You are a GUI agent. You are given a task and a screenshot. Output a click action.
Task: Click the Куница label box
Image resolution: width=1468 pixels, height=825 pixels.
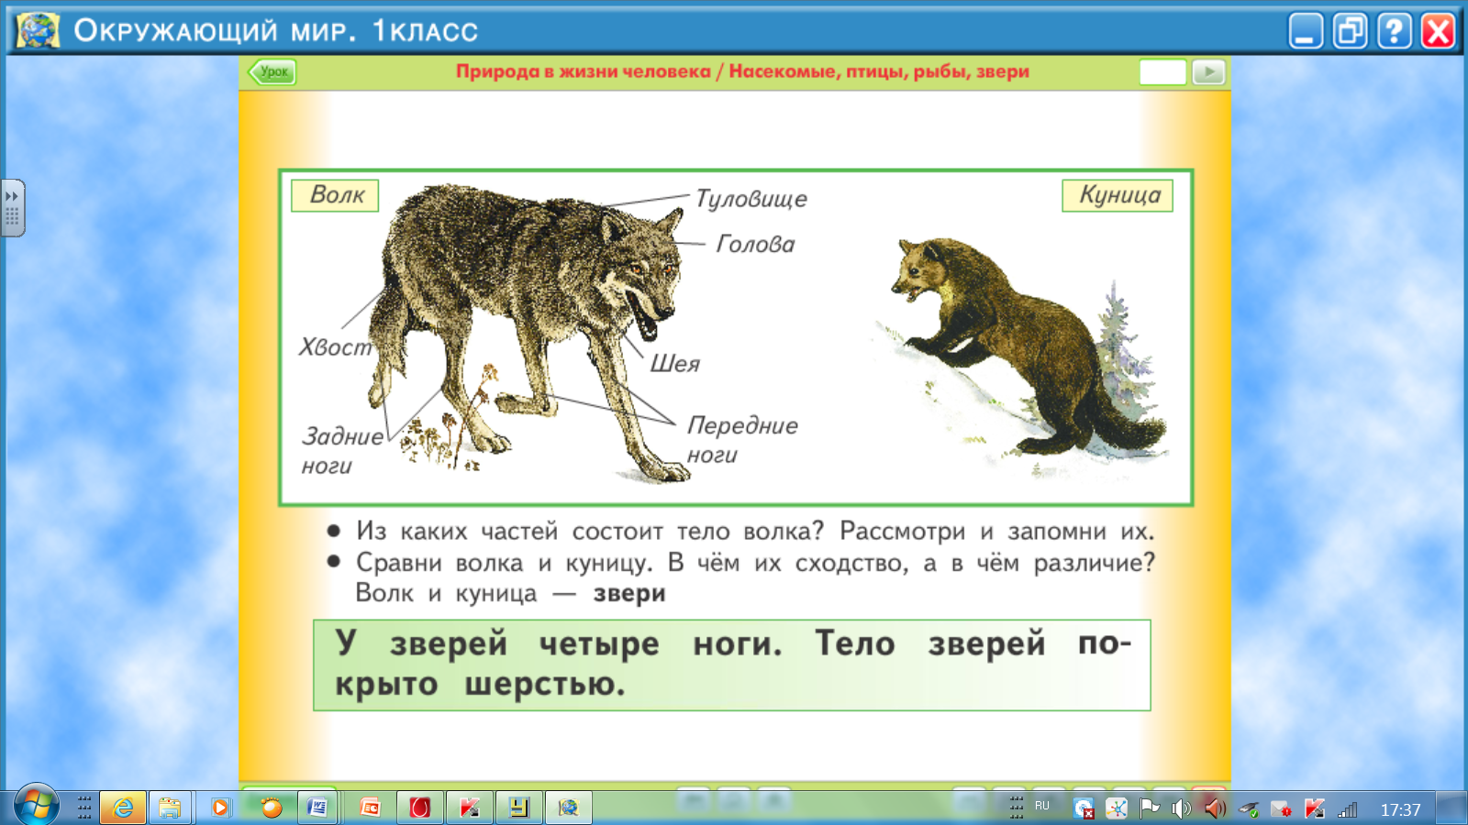pos(1118,195)
